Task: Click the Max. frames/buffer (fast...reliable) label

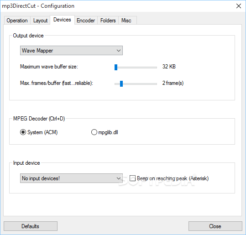Action: (57, 83)
